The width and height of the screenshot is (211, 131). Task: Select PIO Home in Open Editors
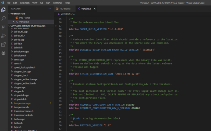pyautogui.click(x=24, y=18)
